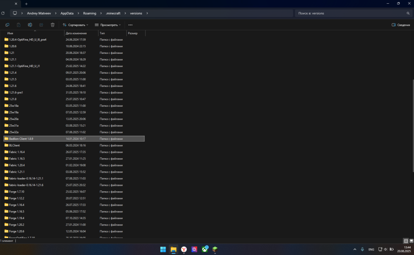This screenshot has height=255, width=414.
Task: Close the current Explorer tab
Action: click(16, 4)
